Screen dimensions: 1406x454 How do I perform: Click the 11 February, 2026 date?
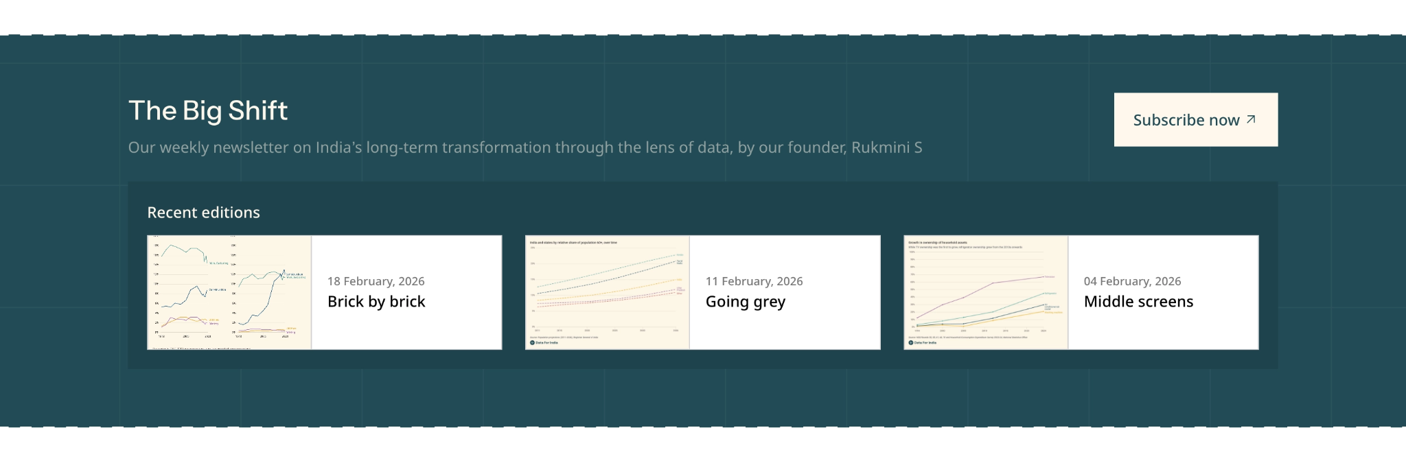(x=754, y=281)
